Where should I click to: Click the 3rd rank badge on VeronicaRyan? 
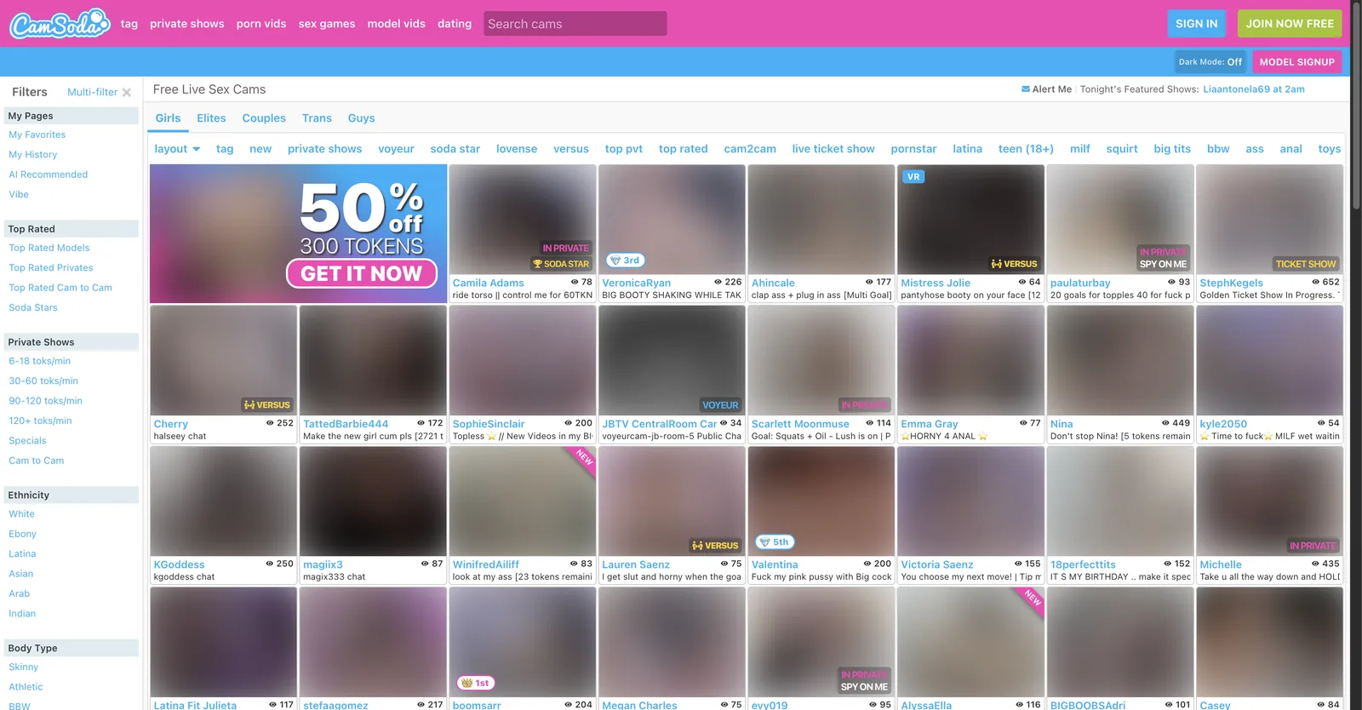pos(626,261)
